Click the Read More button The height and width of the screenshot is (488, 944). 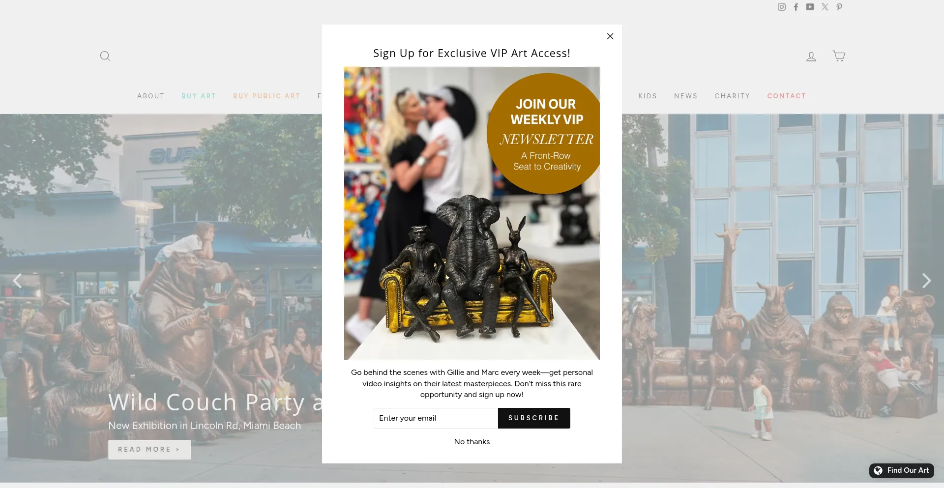point(149,450)
